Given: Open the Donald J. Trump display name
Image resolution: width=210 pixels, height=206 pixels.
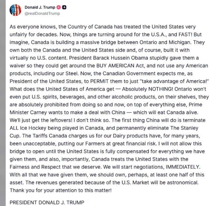Looking at the screenshot, I should pyautogui.click(x=39, y=7).
